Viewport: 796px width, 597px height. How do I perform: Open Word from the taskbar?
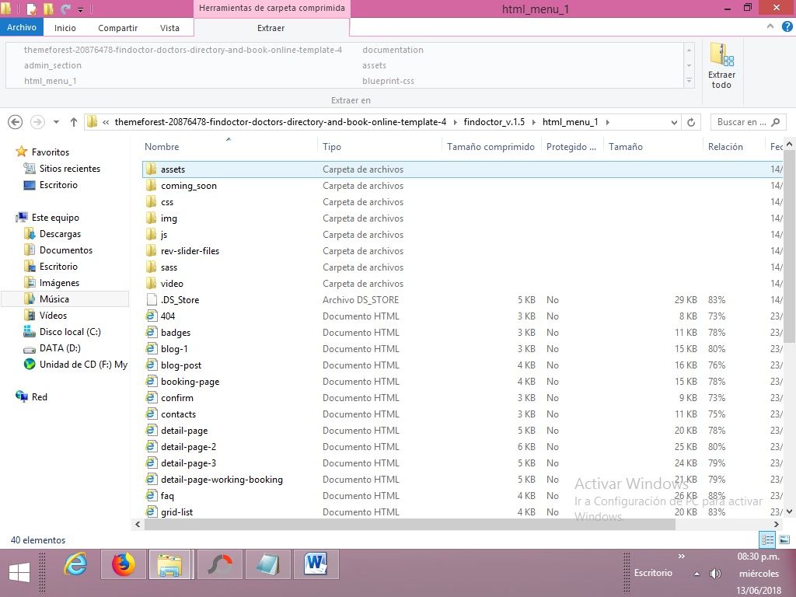(x=315, y=564)
